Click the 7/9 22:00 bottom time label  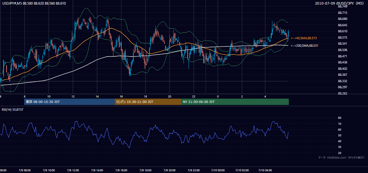point(194,170)
